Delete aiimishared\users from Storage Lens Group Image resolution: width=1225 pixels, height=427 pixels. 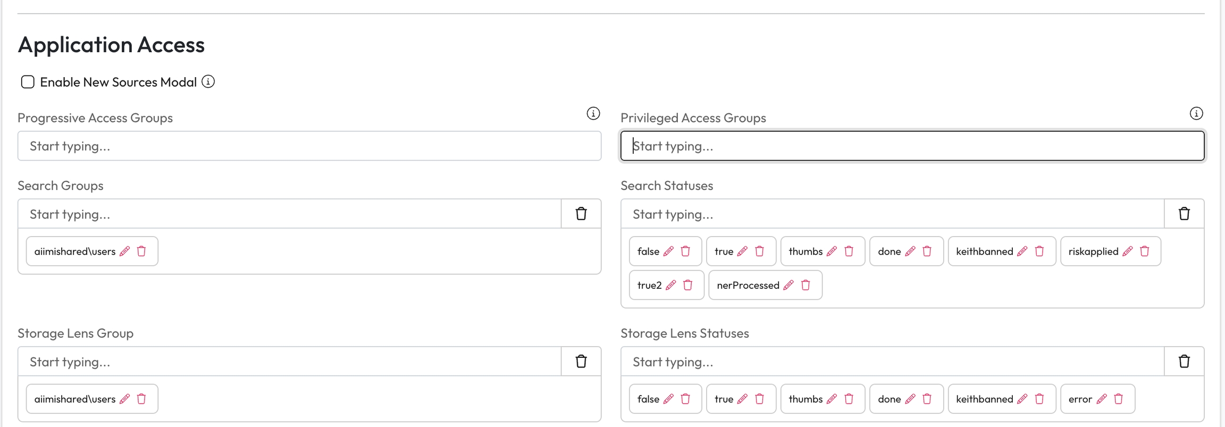(x=141, y=399)
